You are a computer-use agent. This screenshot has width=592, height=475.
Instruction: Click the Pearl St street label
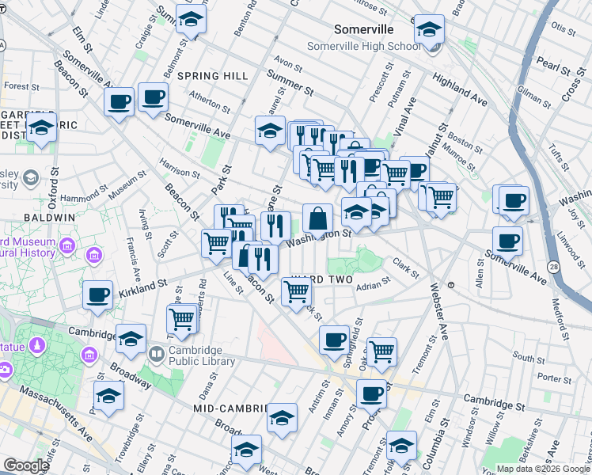pos(554,66)
